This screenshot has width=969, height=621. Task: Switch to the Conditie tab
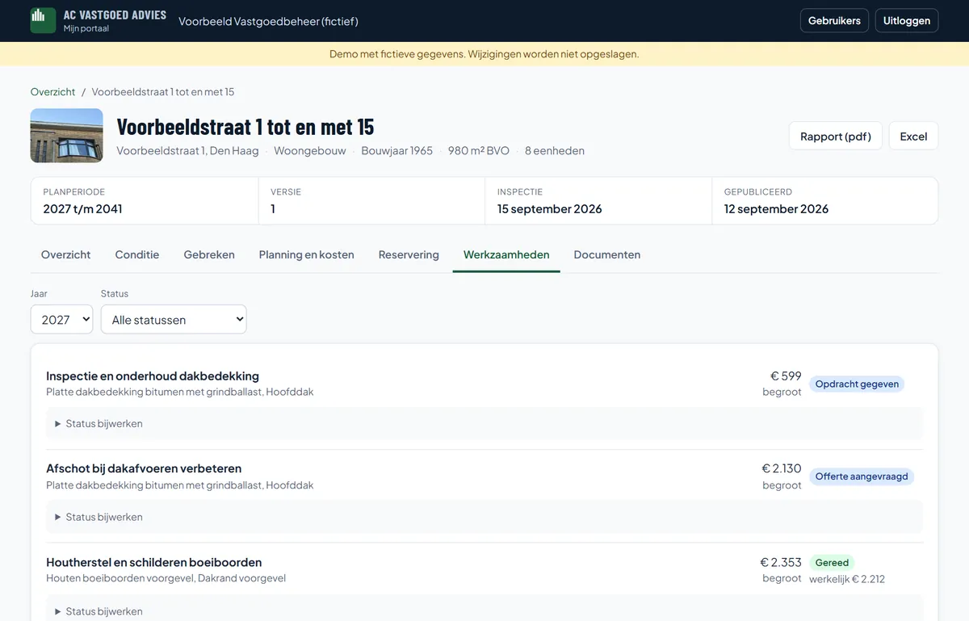pyautogui.click(x=137, y=254)
